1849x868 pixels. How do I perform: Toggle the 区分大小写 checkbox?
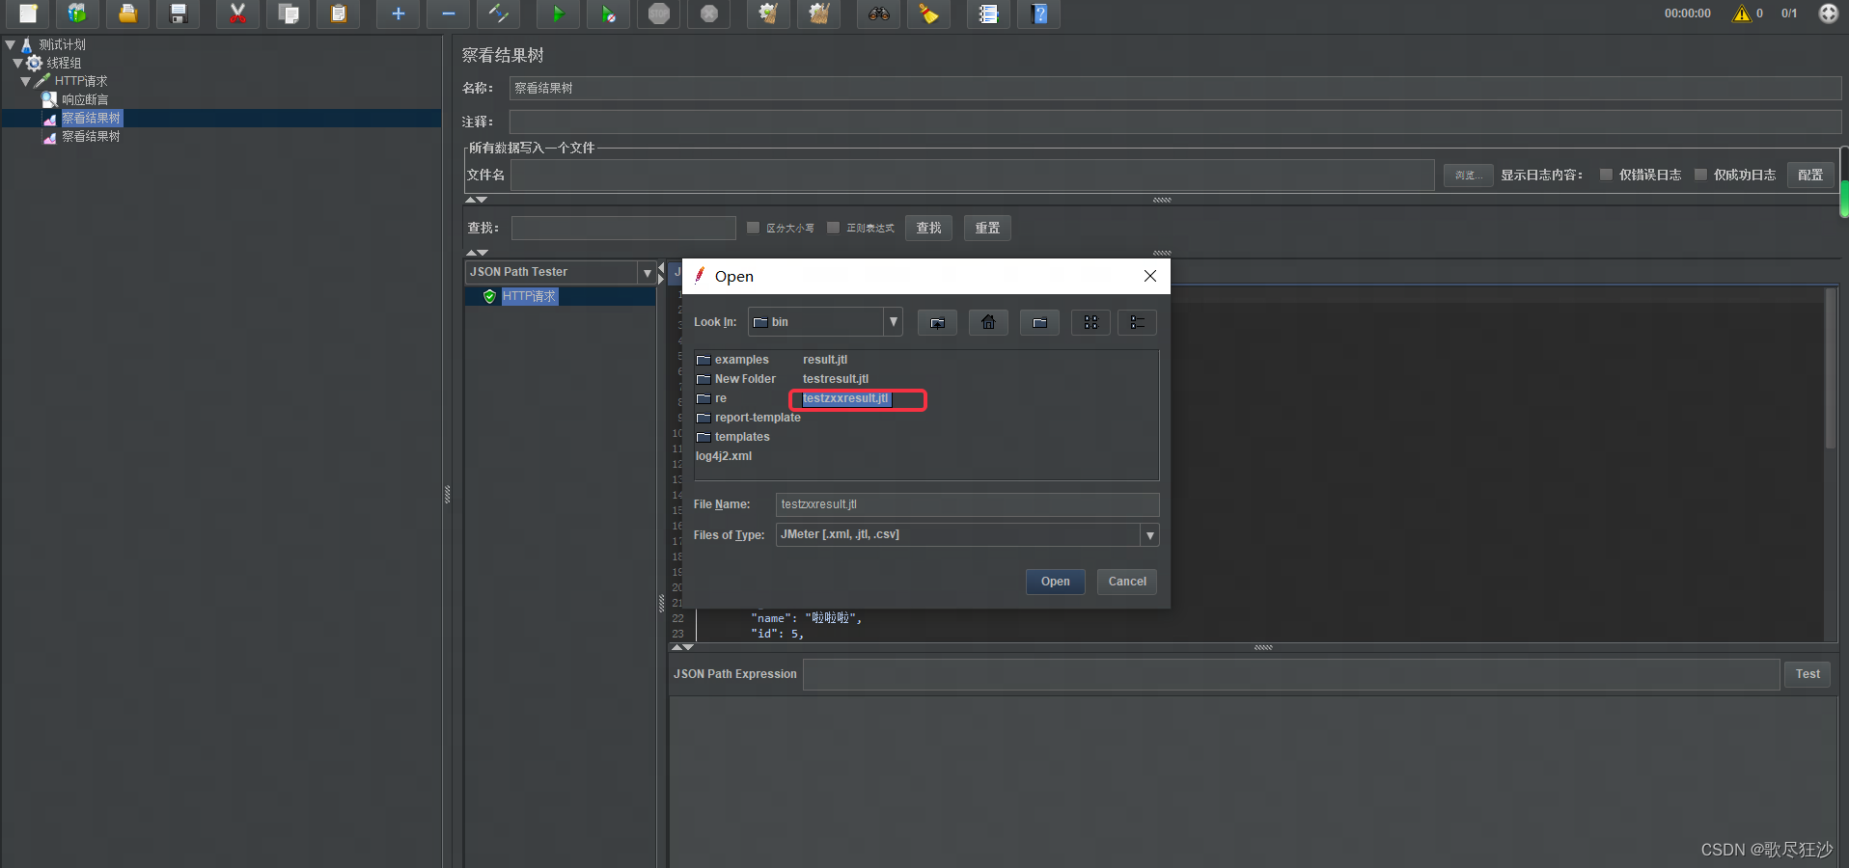[x=754, y=228]
